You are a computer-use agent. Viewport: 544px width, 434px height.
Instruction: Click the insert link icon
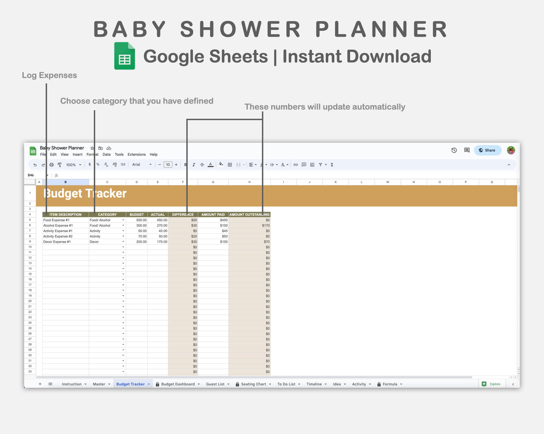click(x=296, y=165)
